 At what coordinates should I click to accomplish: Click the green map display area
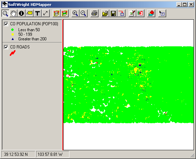128,85
